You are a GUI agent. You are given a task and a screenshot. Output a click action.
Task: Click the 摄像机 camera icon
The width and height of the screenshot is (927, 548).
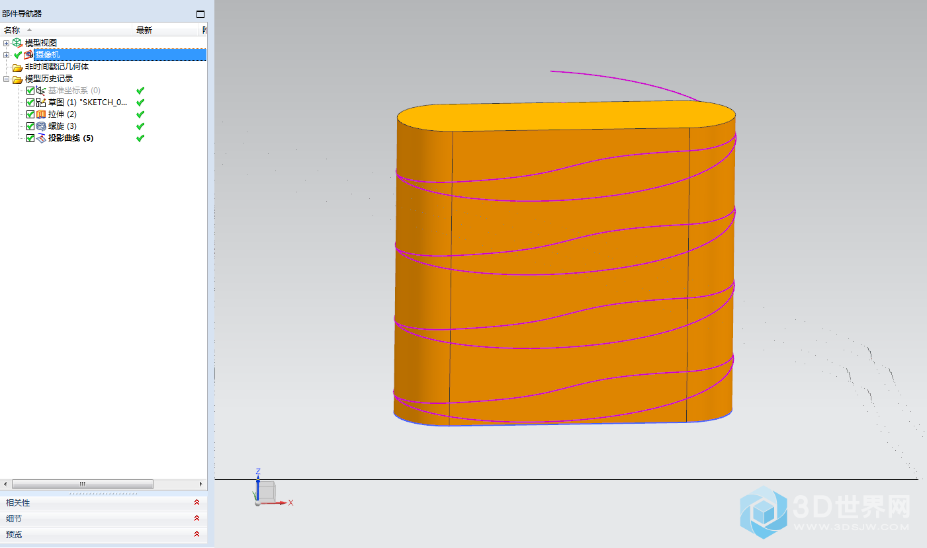(28, 55)
